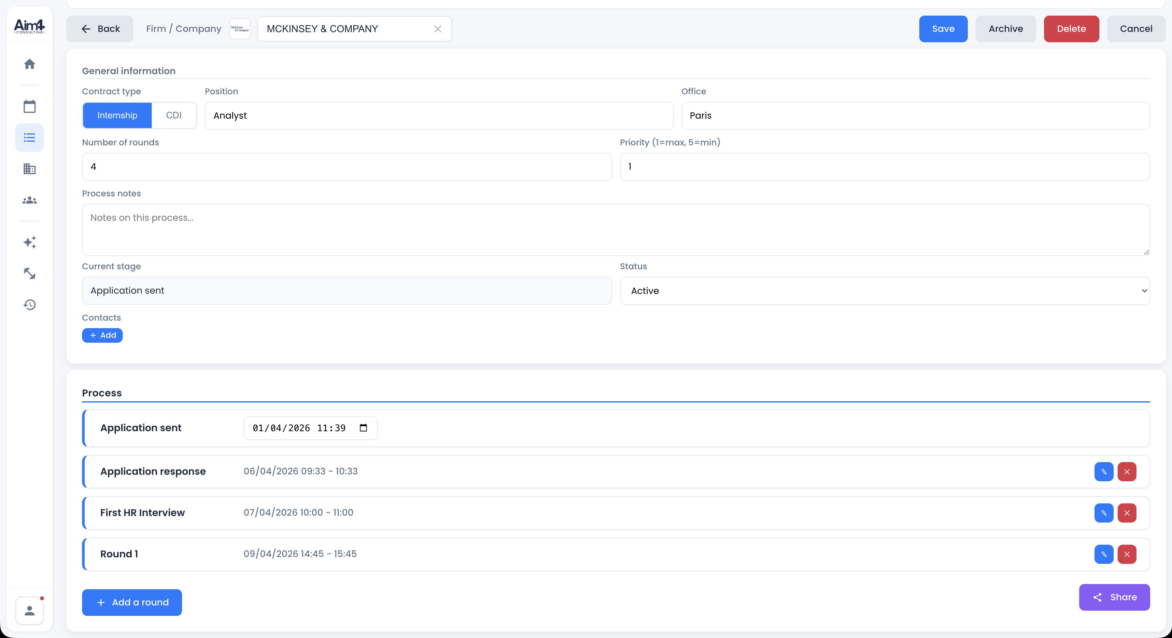Focus the Position field containing Analyst
1172x638 pixels.
[x=439, y=116]
